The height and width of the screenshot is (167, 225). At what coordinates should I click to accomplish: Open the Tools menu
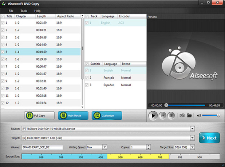pyautogui.click(x=24, y=11)
